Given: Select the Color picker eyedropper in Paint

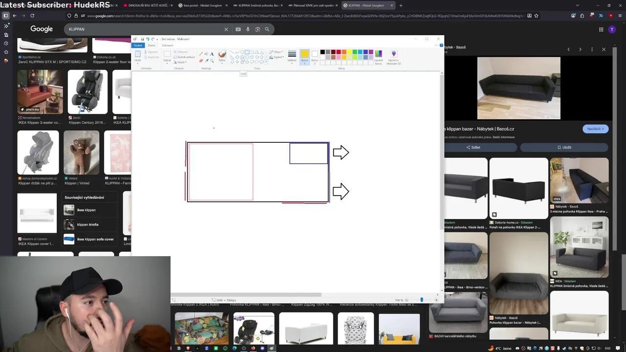Looking at the screenshot, I should click(x=206, y=61).
